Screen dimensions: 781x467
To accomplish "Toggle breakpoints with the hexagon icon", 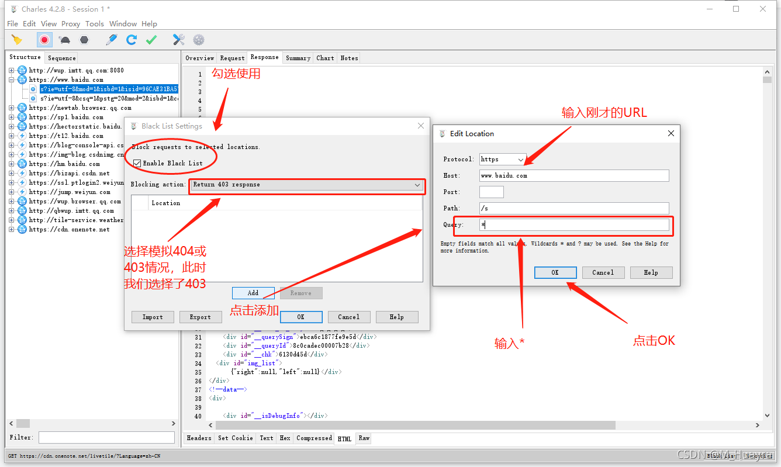I will pos(85,40).
